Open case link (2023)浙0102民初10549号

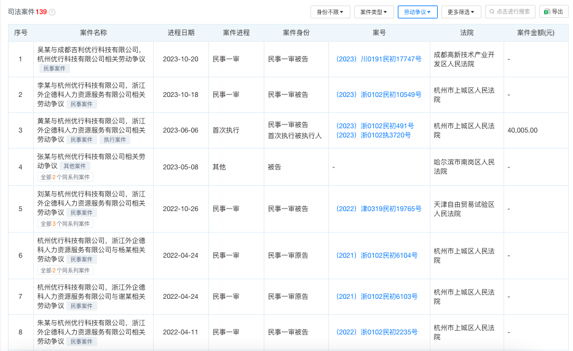pos(379,95)
